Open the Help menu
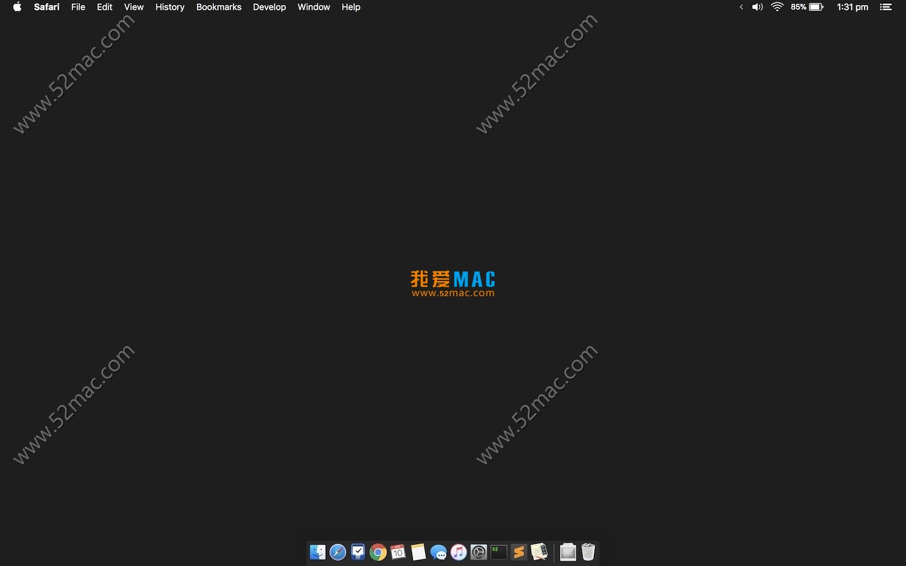 click(351, 7)
